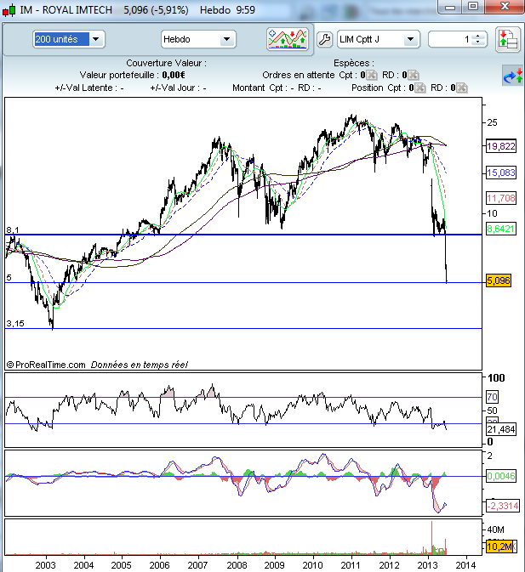Click the 5 horizontal support line label
The width and height of the screenshot is (525, 572).
click(9, 278)
